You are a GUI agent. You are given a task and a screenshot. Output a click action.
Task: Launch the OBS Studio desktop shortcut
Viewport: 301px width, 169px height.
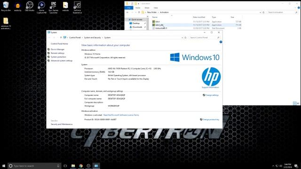coord(30,6)
